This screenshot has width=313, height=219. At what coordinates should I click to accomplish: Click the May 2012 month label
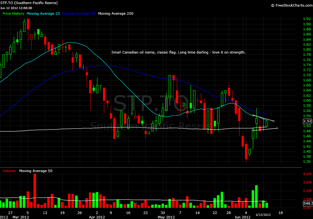[166, 217]
